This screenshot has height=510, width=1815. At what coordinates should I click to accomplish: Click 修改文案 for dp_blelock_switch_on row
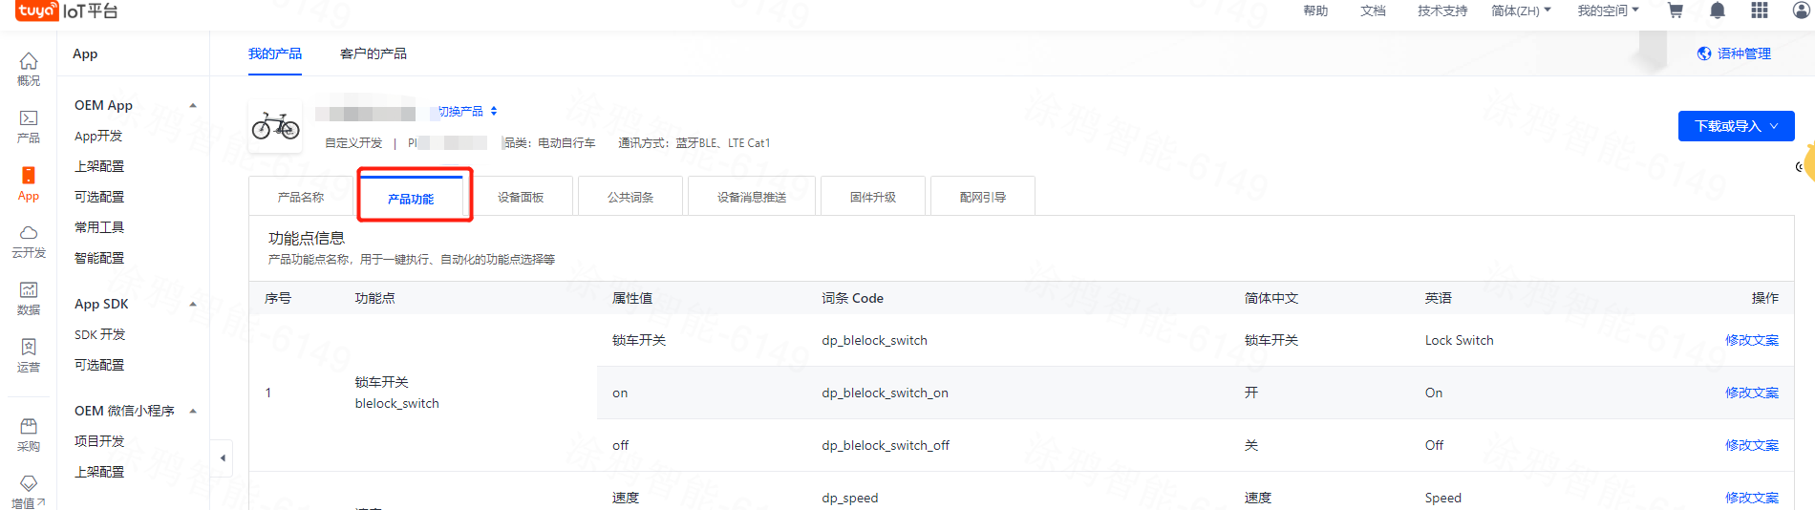(x=1752, y=393)
